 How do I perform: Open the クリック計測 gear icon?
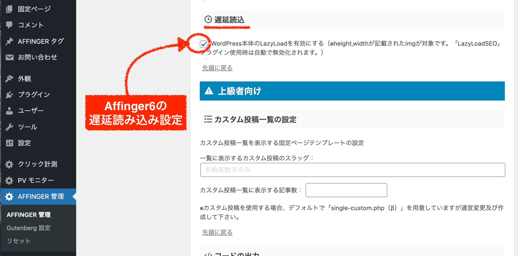pyautogui.click(x=9, y=164)
